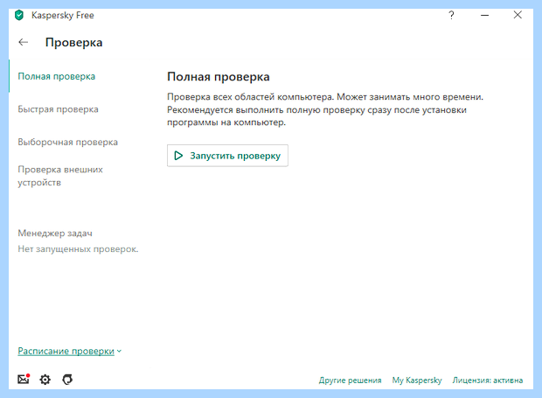Viewport: 542px width, 398px height.
Task: Open the notifications envelope icon
Action: point(24,380)
